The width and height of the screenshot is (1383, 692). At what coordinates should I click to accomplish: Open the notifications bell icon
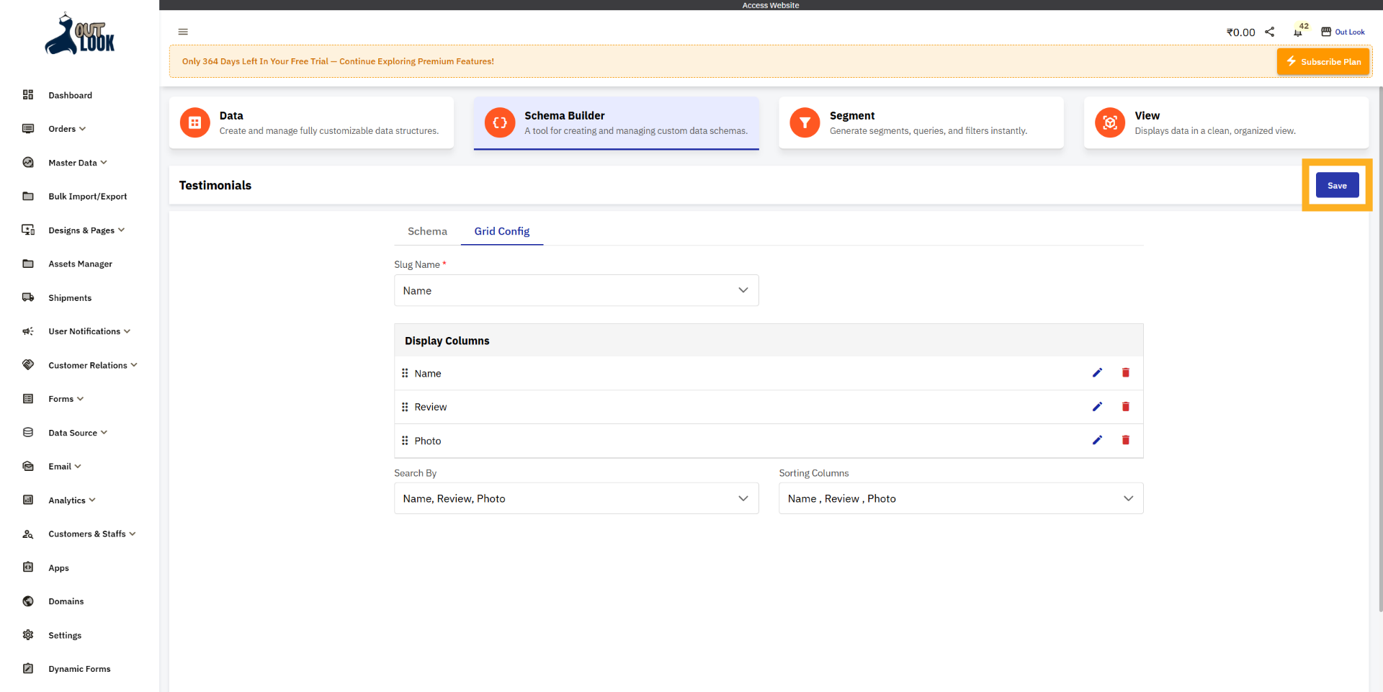pos(1297,32)
